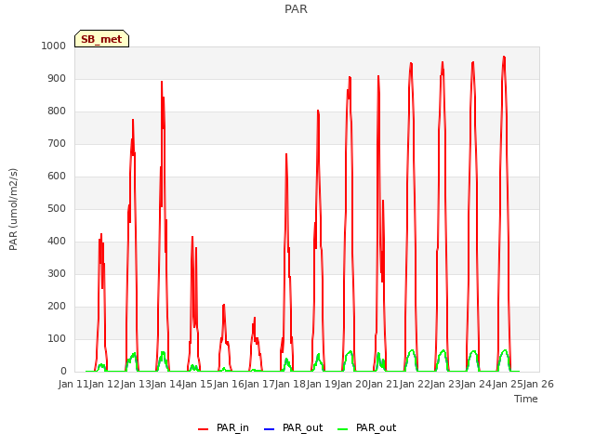
Task: Click the SB_met label box
Action: coord(101,39)
